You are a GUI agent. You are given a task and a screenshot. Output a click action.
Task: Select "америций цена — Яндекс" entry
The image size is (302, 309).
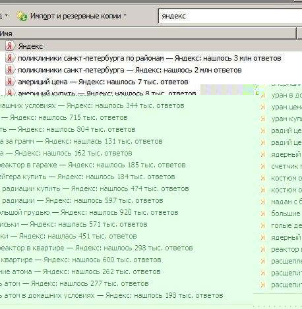[x=103, y=82]
